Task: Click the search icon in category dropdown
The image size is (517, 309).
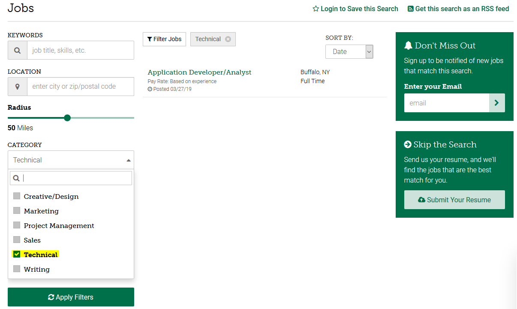Action: (16, 178)
